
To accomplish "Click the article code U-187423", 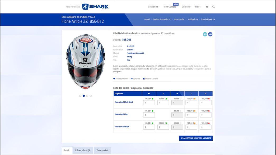I will 130,46.
